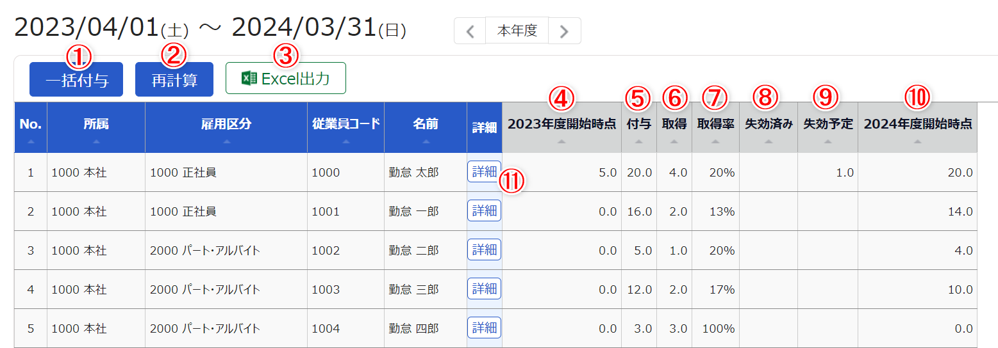Open 詳細 for 勤怠 太郎
Viewport: 998px width, 348px height.
[484, 171]
